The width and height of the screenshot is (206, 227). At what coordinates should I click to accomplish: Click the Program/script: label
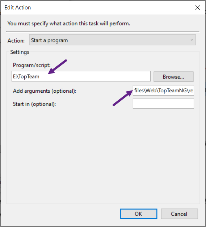click(x=31, y=65)
